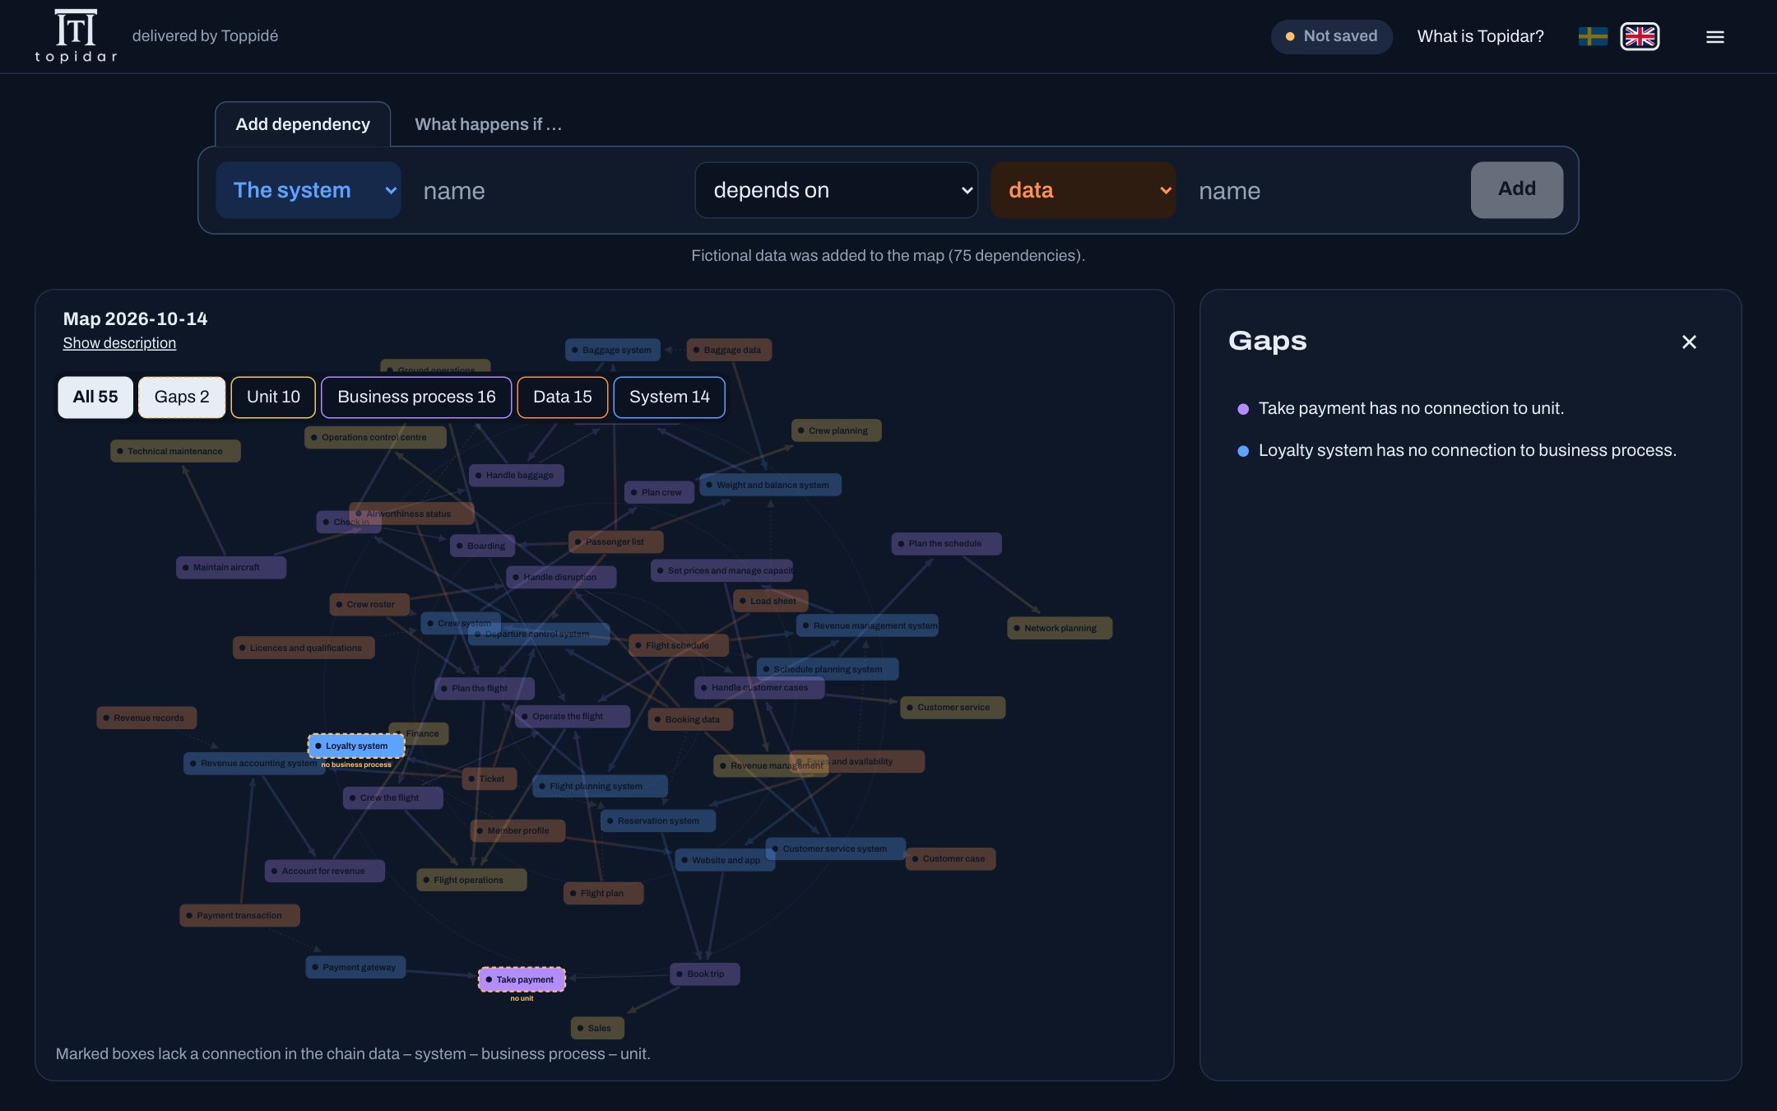Toggle the Gaps 2 filter
1777x1111 pixels.
(x=182, y=397)
